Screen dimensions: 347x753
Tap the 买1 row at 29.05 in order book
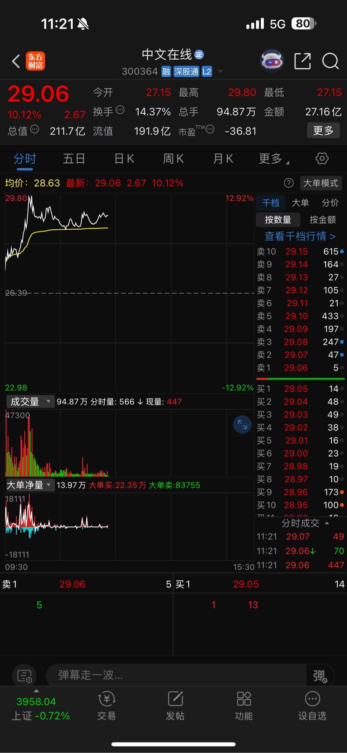[300, 388]
